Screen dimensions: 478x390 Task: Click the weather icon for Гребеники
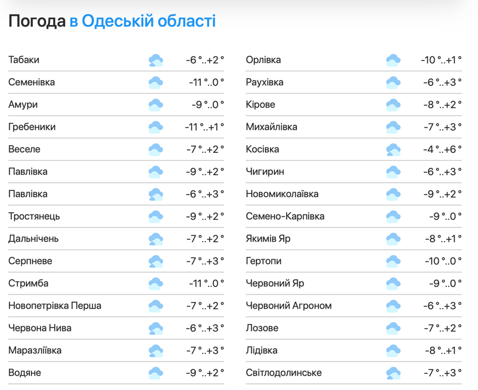[156, 127]
